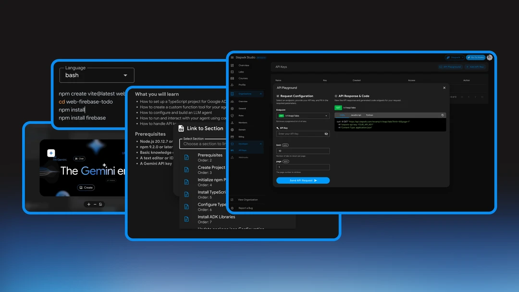This screenshot has width=519, height=292.
Task: Open Courses from the sidebar
Action: pos(243,78)
